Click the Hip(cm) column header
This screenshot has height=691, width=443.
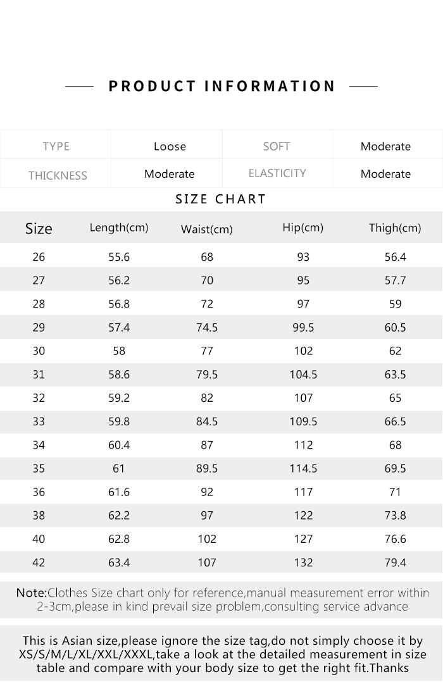[303, 228]
